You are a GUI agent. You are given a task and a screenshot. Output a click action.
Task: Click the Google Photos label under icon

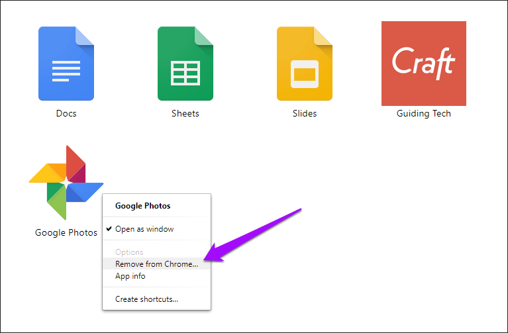click(x=66, y=232)
